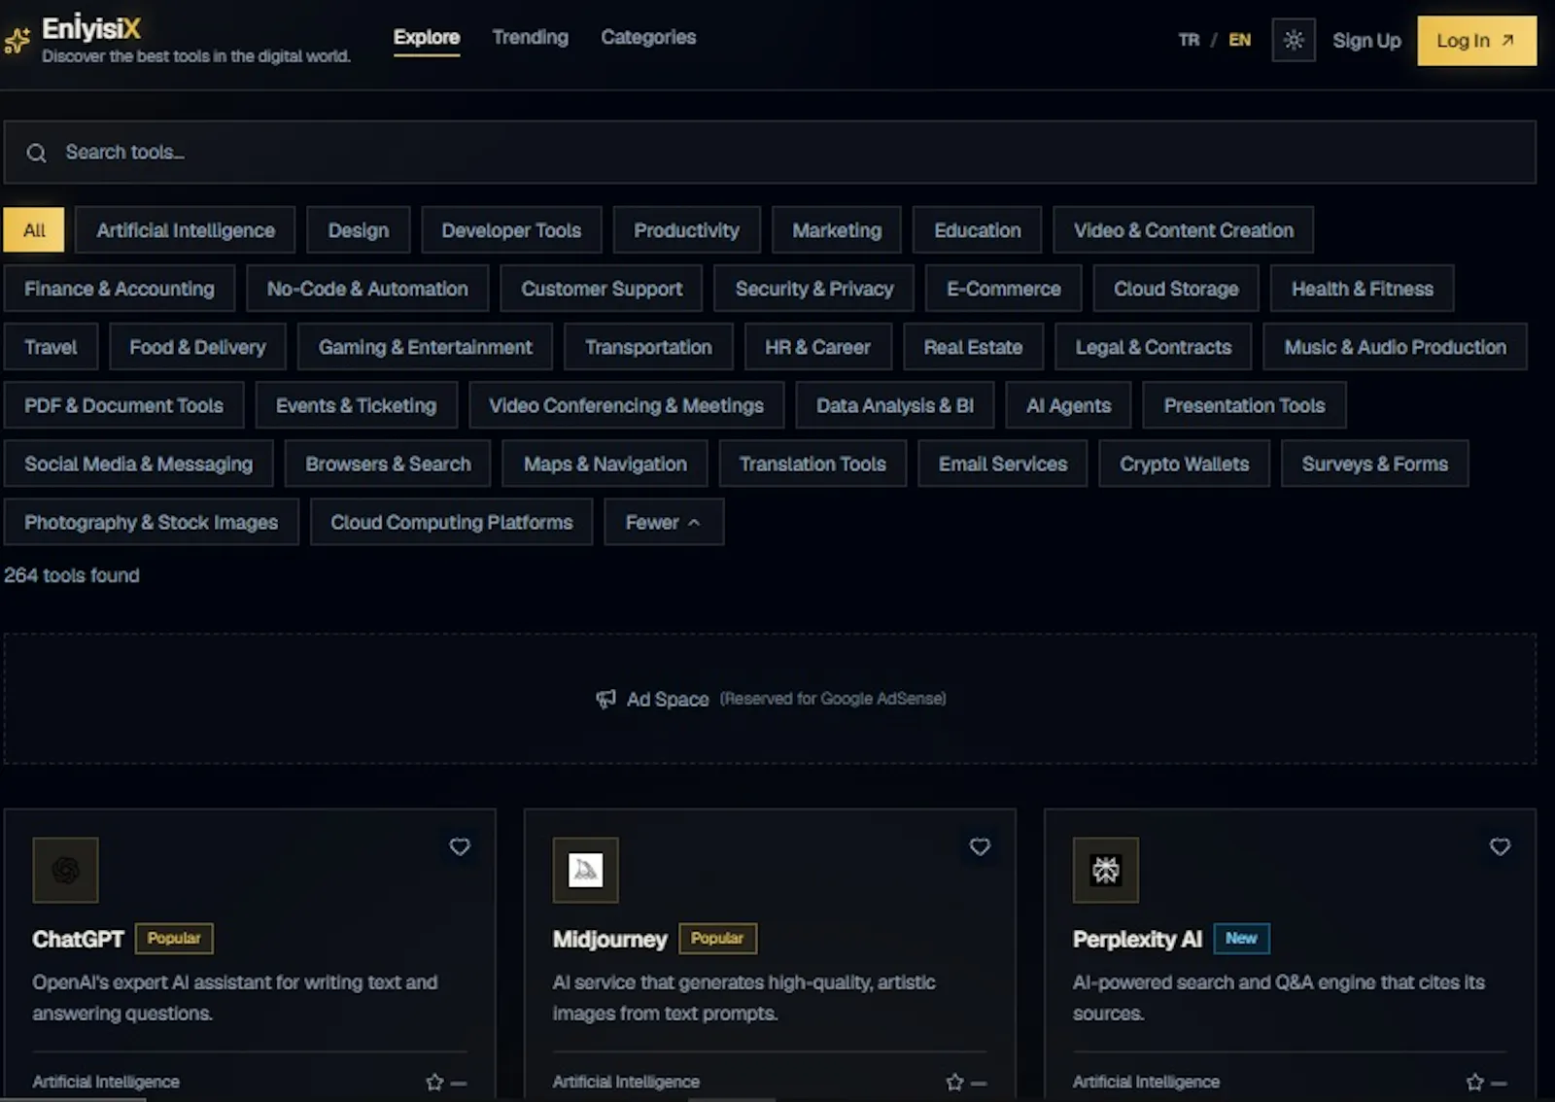Open the Midjourney sailboat logo icon
Viewport: 1555px width, 1102px height.
[x=585, y=870]
